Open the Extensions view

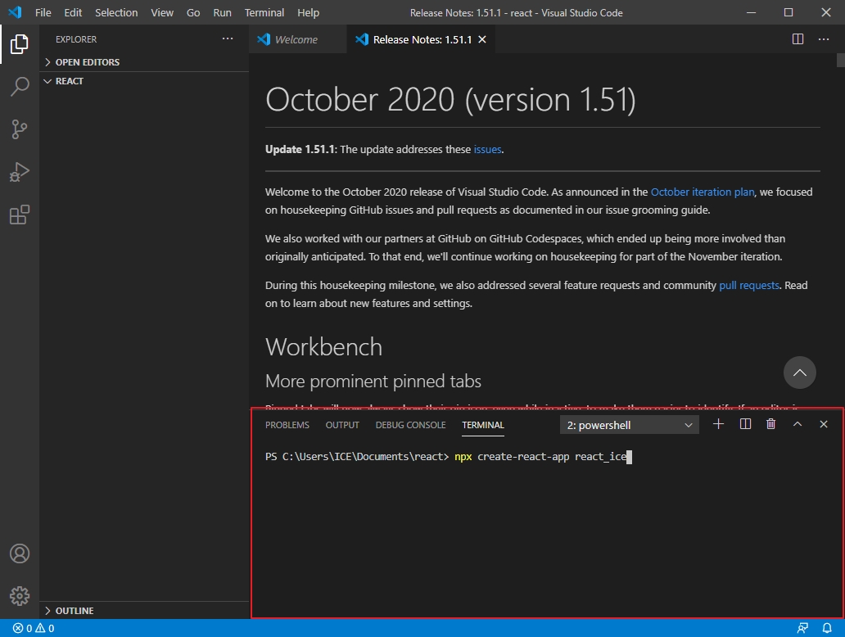coord(20,215)
